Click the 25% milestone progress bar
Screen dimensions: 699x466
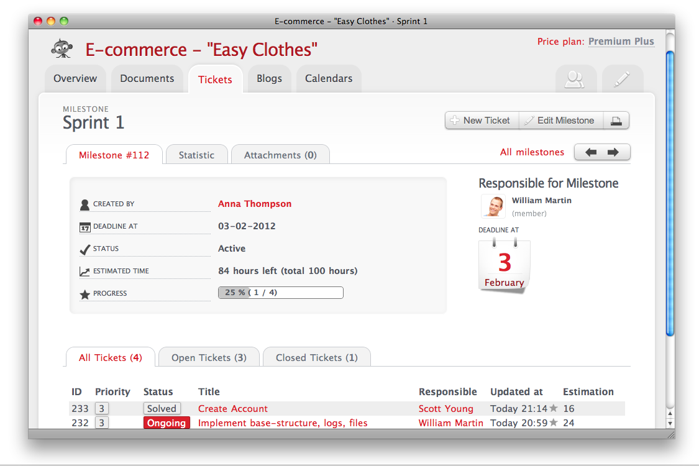click(x=280, y=293)
